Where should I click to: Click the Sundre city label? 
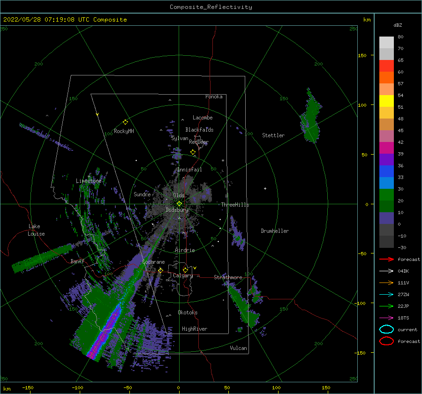tap(142, 194)
